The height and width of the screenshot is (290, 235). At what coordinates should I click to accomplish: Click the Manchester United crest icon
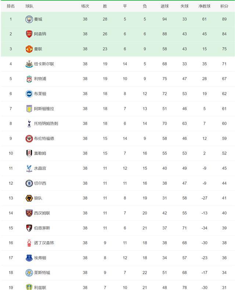coord(29,49)
